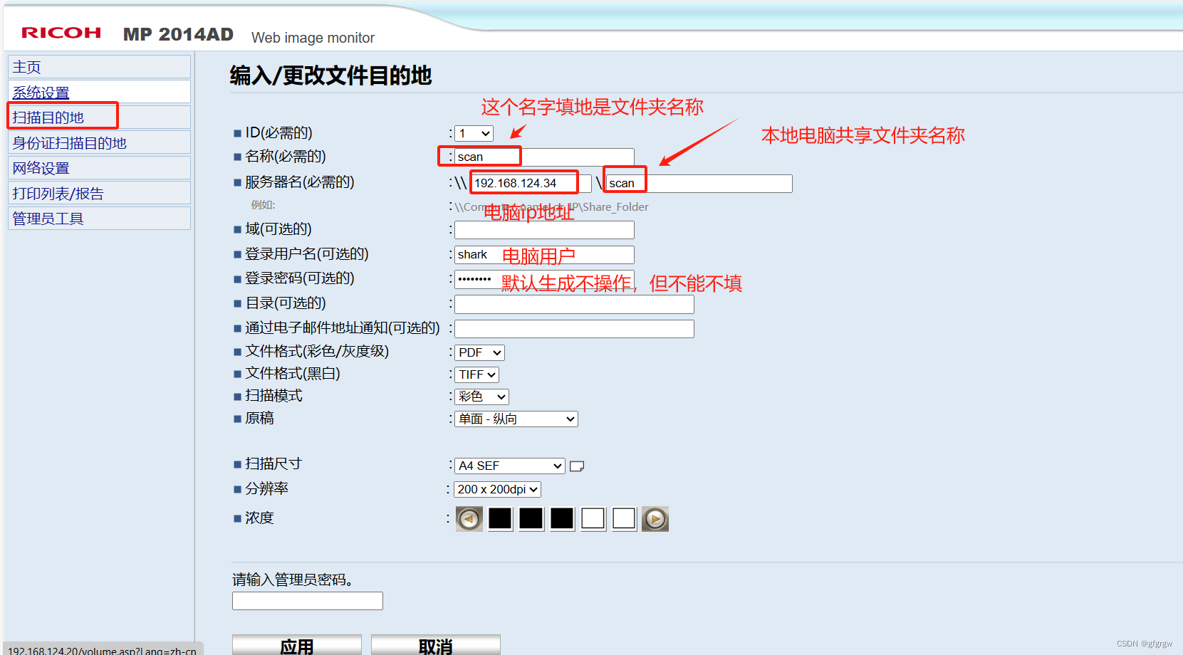Select the last white density level box
The height and width of the screenshot is (655, 1183).
(624, 519)
